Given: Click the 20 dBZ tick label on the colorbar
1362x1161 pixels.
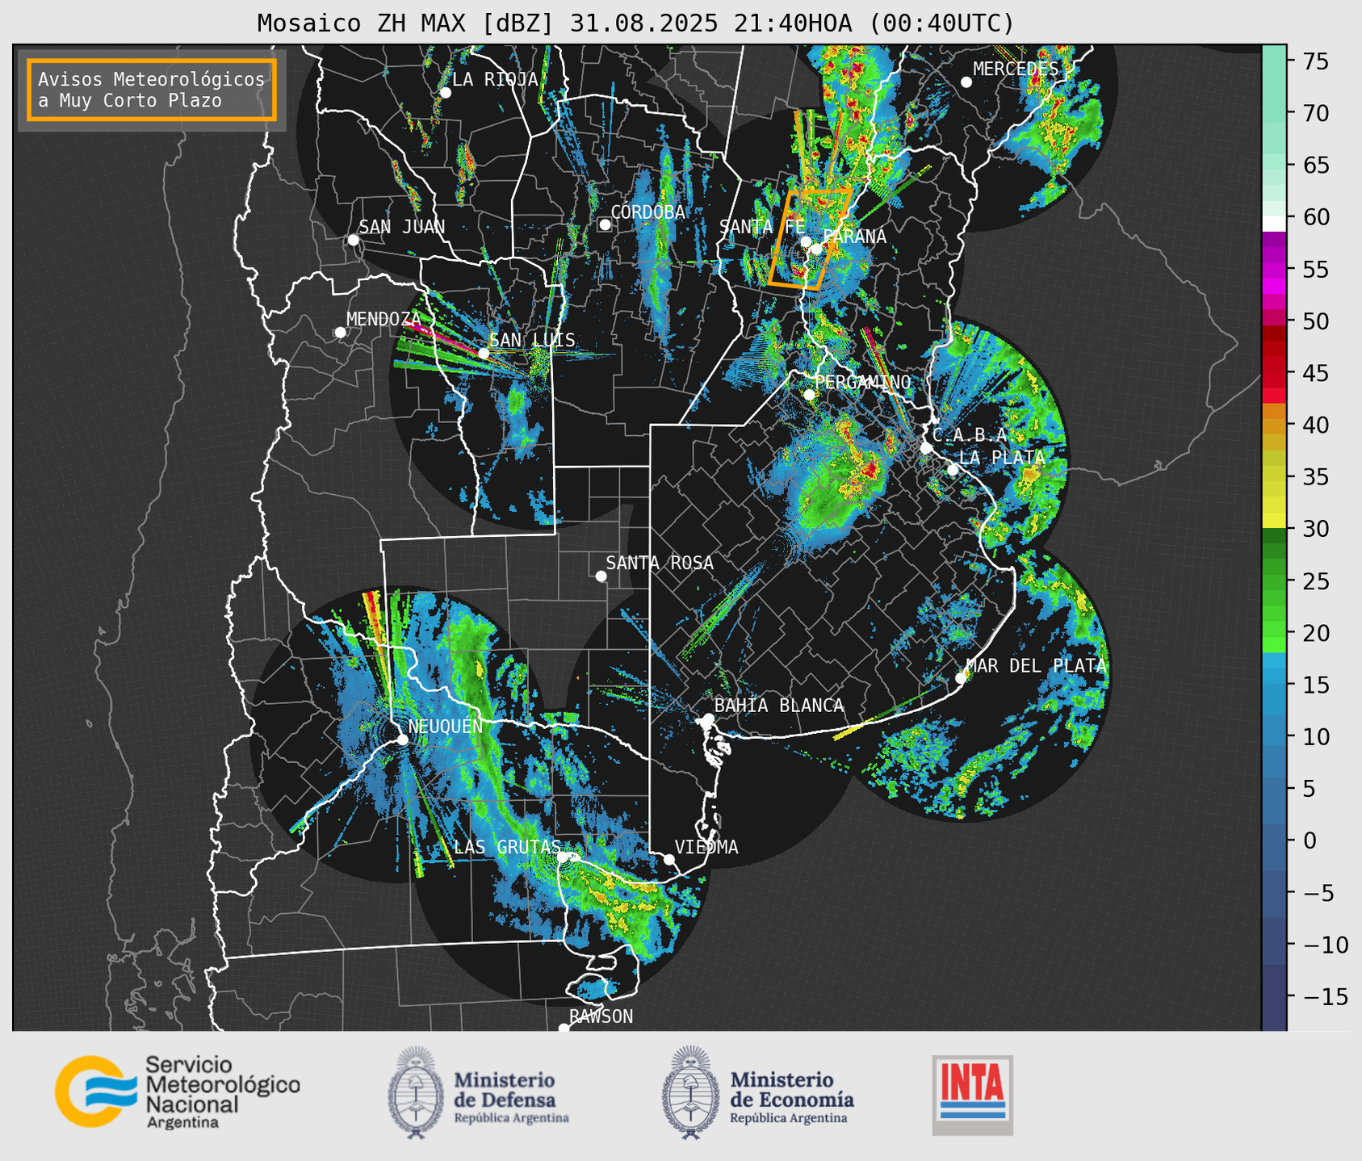Looking at the screenshot, I should click(1314, 633).
